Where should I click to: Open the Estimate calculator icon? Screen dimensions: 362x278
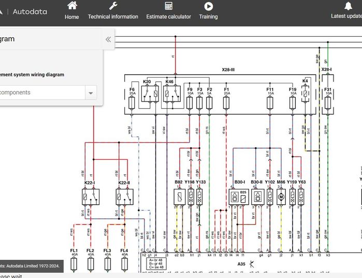click(x=168, y=6)
